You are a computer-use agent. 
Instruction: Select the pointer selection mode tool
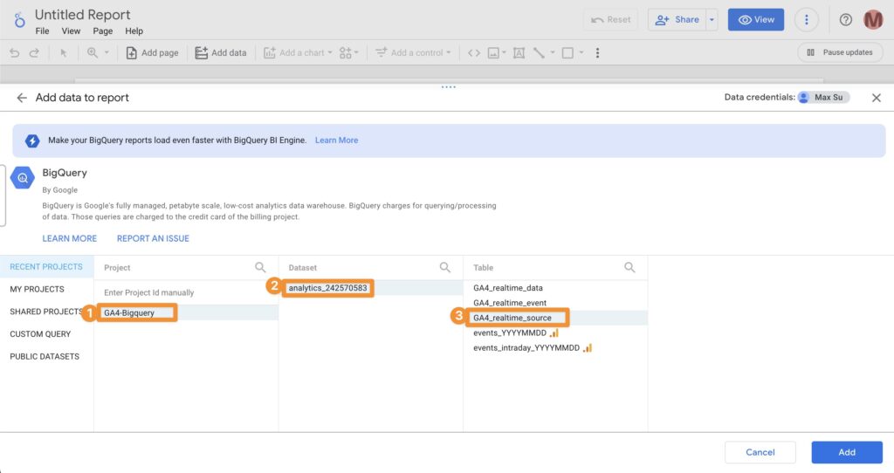point(63,53)
